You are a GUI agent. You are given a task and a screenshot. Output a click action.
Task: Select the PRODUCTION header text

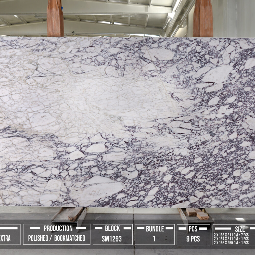[x=58, y=228]
